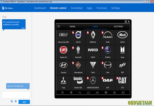Pop out the remote device window

click(x=126, y=21)
